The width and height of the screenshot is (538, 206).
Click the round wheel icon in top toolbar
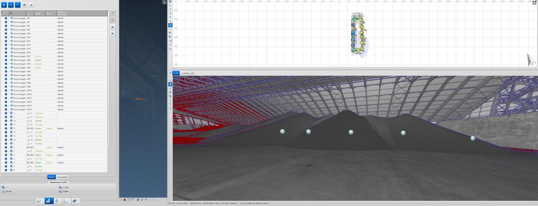[x=24, y=5]
